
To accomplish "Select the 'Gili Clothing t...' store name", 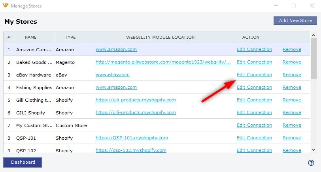I will [x=34, y=100].
